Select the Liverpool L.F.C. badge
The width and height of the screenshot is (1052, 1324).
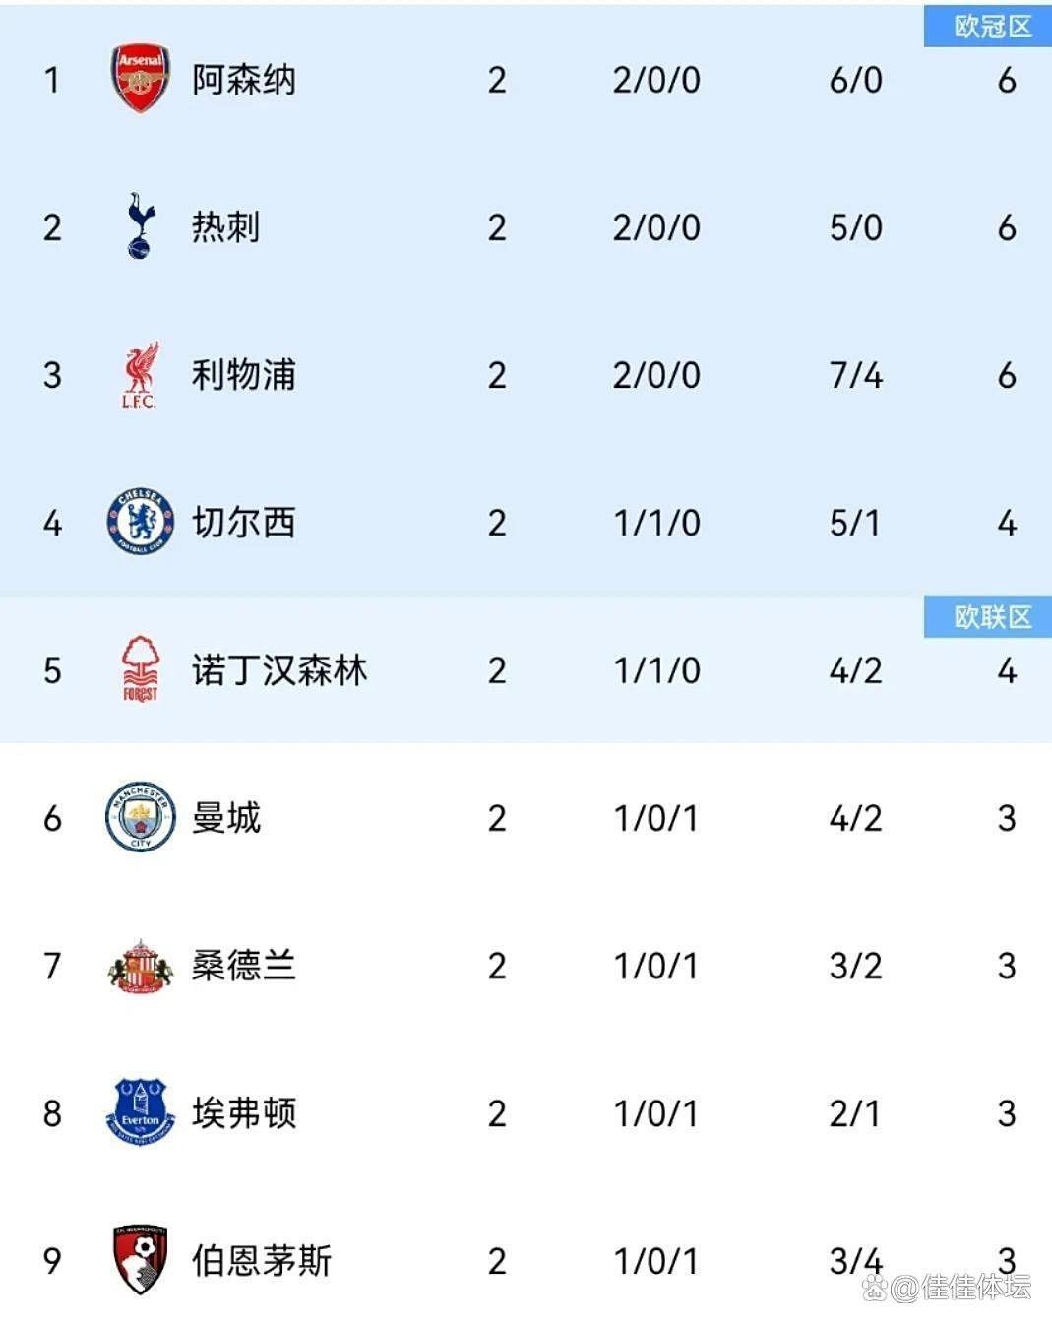click(140, 375)
